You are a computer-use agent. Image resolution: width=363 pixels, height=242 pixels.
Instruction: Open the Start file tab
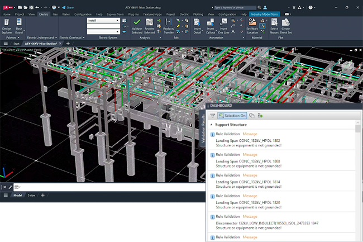pyautogui.click(x=16, y=43)
